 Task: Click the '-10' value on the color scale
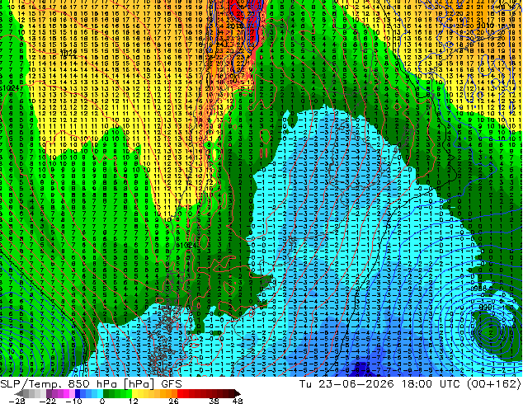click(x=73, y=401)
